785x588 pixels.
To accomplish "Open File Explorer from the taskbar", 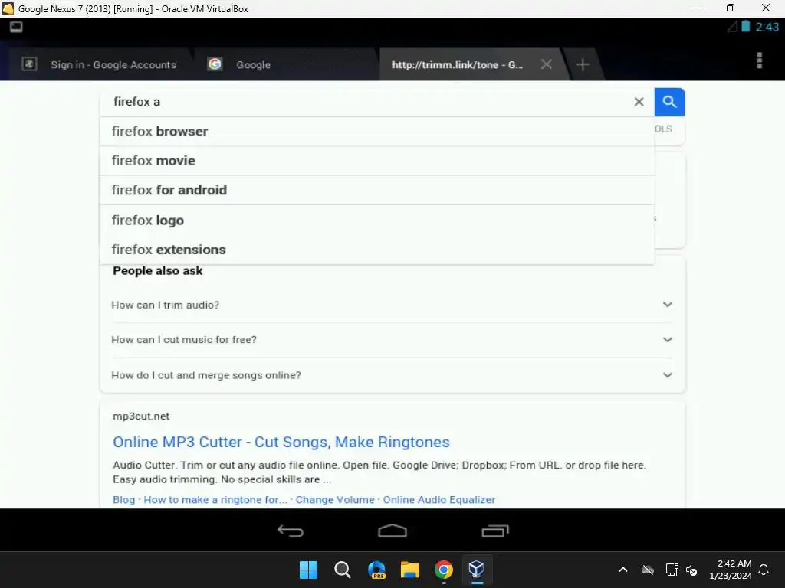I will [410, 570].
